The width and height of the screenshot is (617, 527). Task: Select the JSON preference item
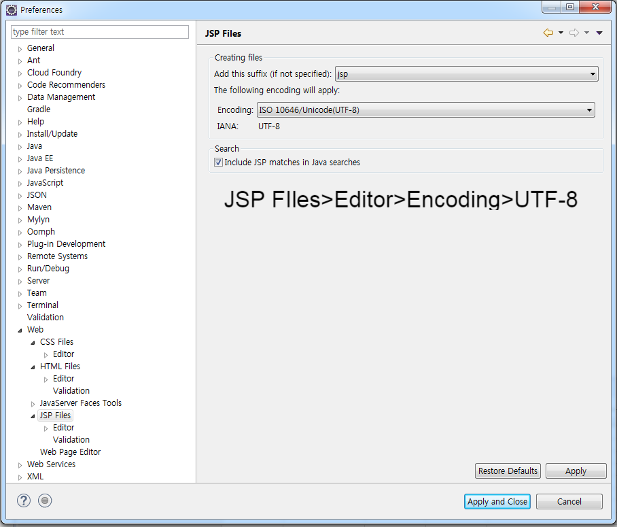pos(37,194)
